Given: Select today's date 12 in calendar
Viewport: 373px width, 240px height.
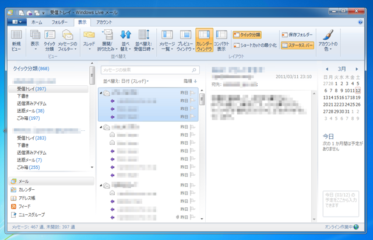Looking at the screenshot, I should [358, 91].
